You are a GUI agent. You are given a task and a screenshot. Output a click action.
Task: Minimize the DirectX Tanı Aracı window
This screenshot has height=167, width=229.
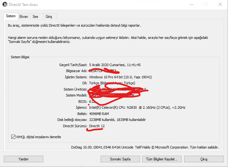coord(192,4)
